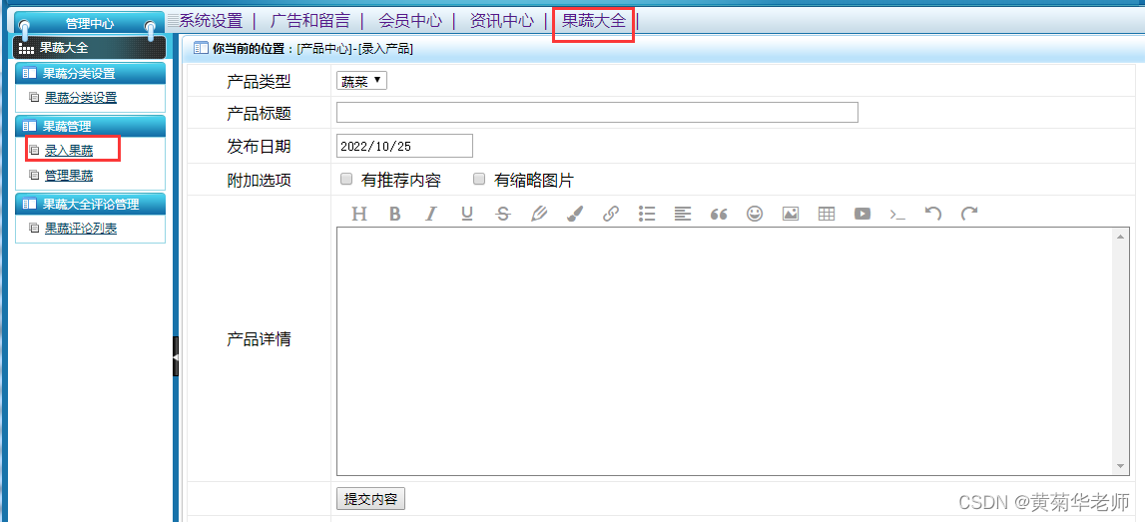Open the 果蔬评论列表 sidebar link
The image size is (1145, 522).
(80, 229)
